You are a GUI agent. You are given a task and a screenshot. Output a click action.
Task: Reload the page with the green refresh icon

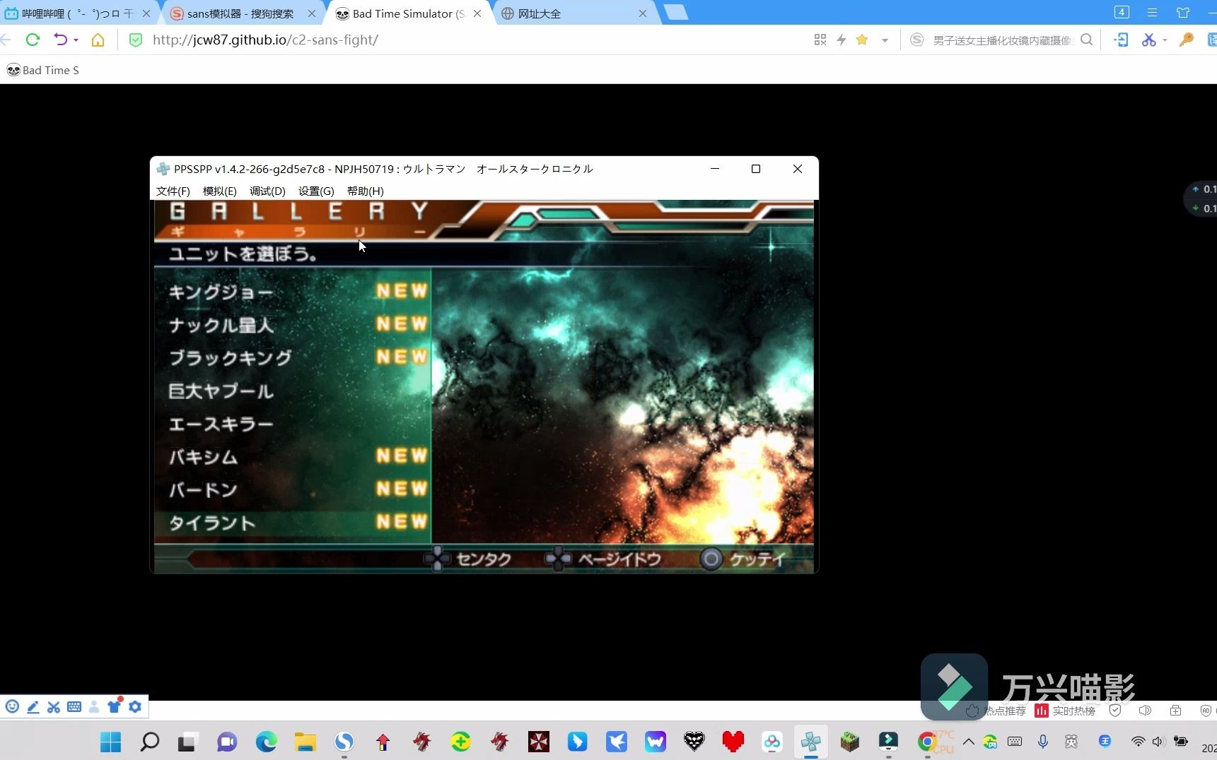click(x=33, y=40)
